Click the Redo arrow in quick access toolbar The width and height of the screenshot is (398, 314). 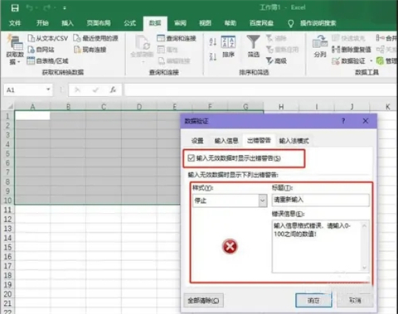pos(47,7)
